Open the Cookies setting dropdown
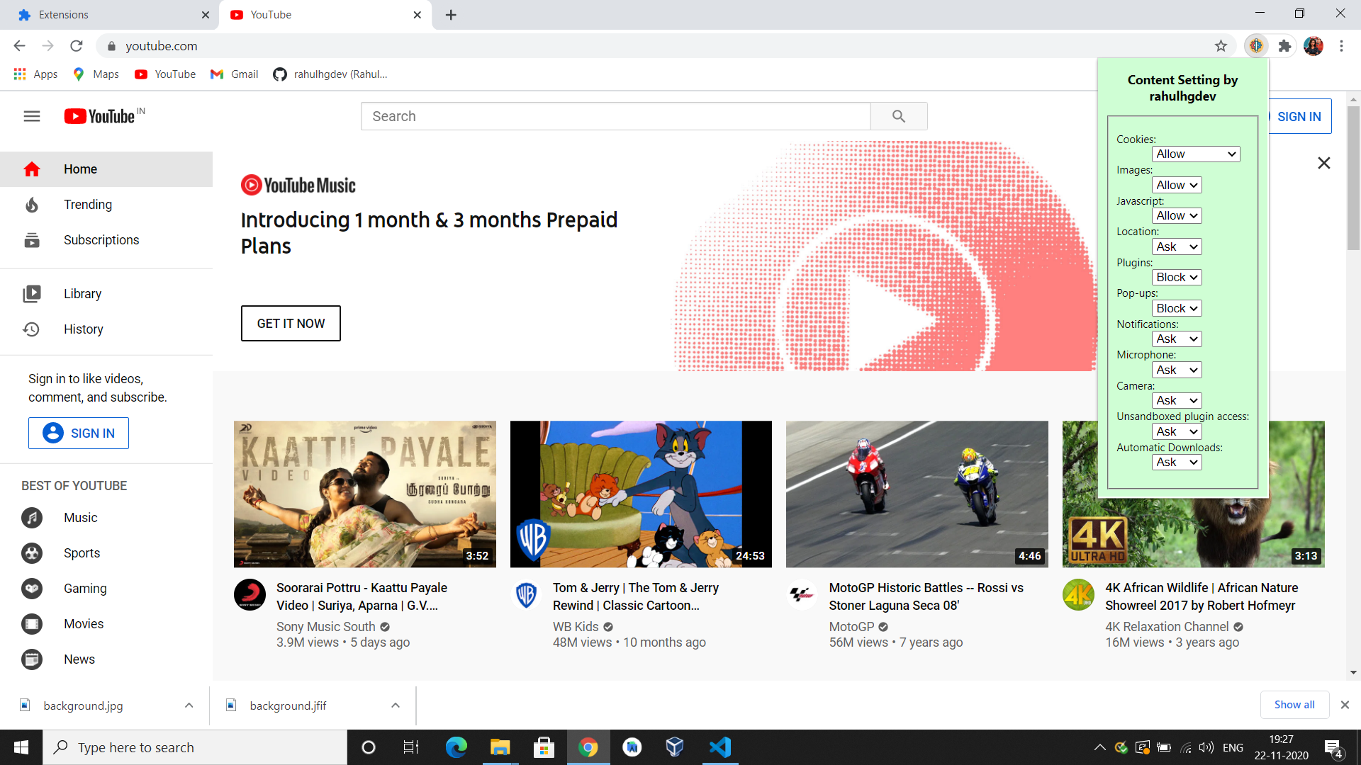This screenshot has width=1361, height=765. [x=1195, y=154]
